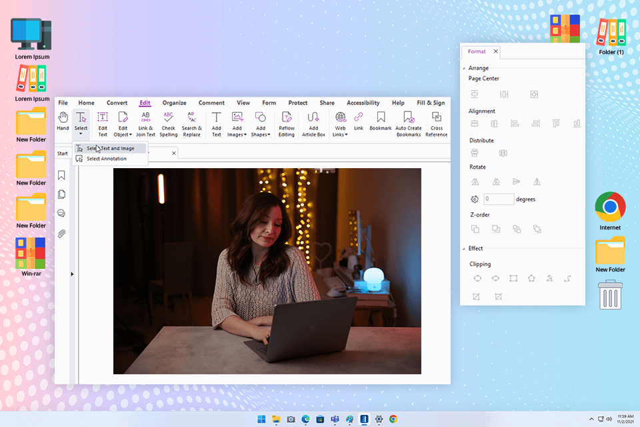Click the Bookmark ribbon tool
The image size is (640, 427).
(x=381, y=121)
